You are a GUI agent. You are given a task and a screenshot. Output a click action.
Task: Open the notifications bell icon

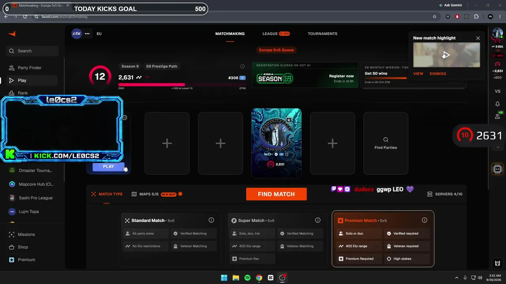click(x=497, y=104)
